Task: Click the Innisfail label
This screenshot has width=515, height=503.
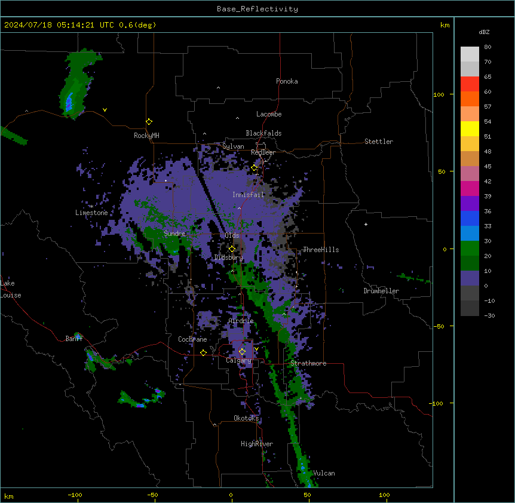Action: pyautogui.click(x=248, y=195)
